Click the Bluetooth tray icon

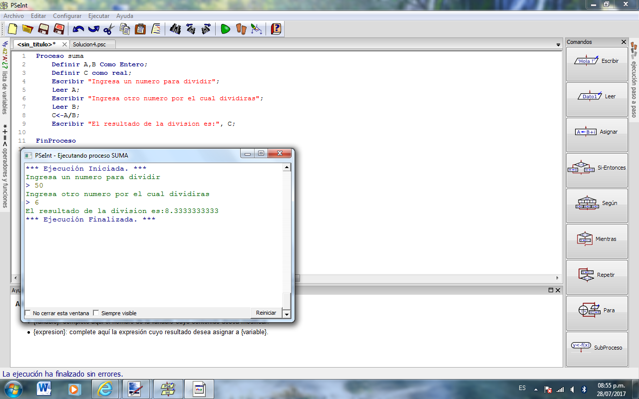coord(584,389)
